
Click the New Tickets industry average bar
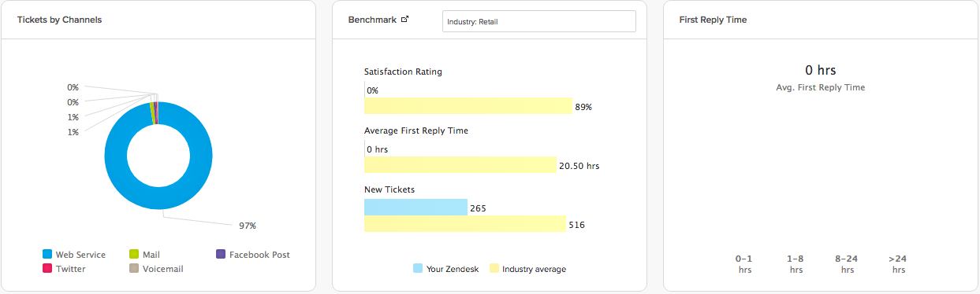(x=465, y=224)
